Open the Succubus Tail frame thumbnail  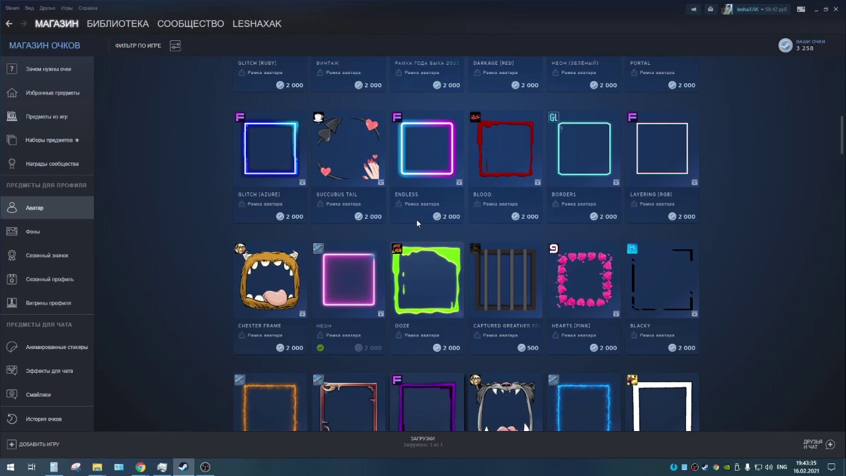(348, 148)
